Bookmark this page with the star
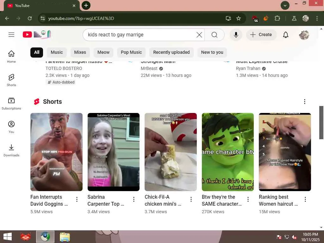 click(x=239, y=18)
